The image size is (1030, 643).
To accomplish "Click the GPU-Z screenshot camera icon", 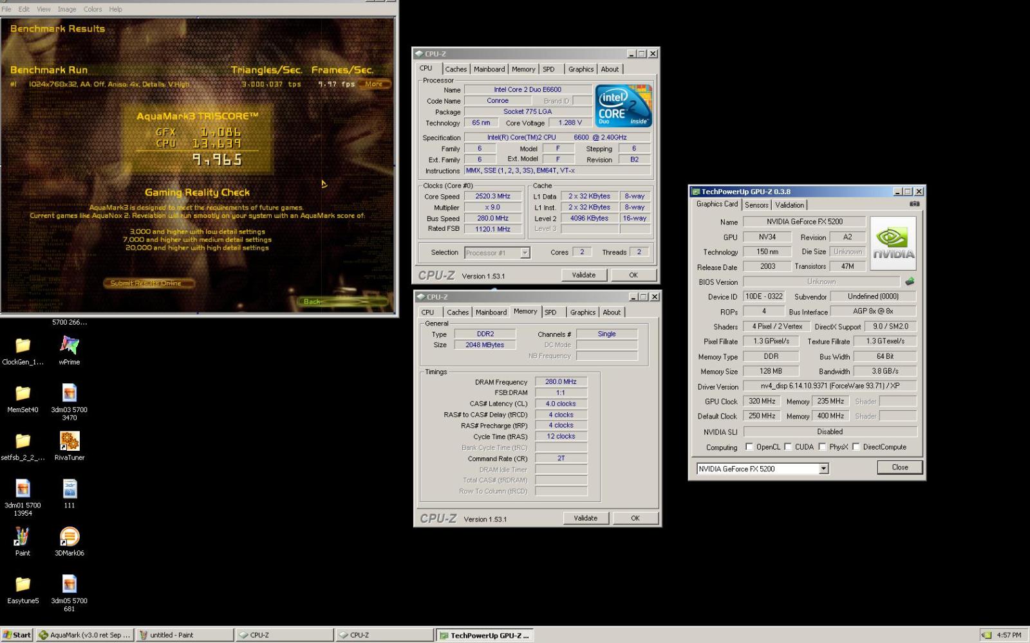I will (x=914, y=204).
